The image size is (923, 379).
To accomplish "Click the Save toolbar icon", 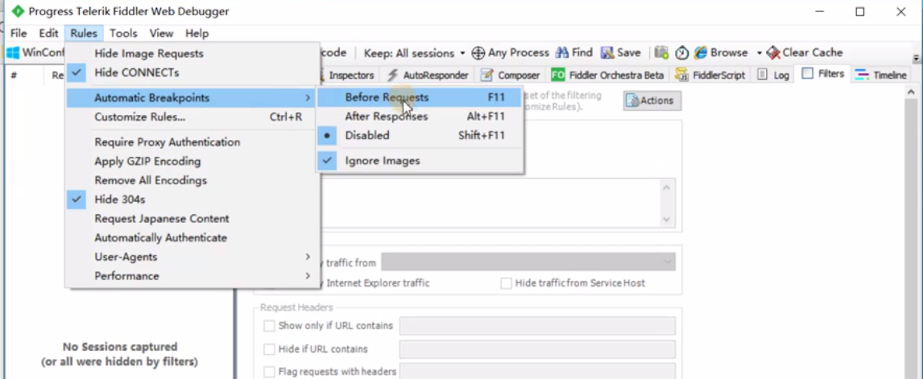I will pyautogui.click(x=607, y=53).
